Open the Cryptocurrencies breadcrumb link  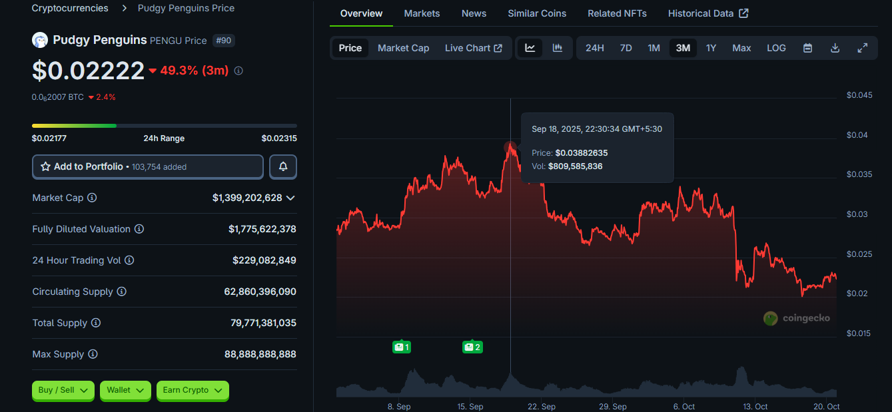coord(70,8)
